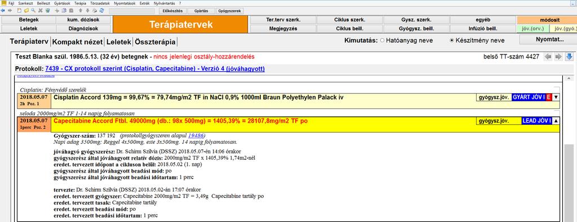
Task: Select Hatóanyag neve radio option
Action: 382,40
